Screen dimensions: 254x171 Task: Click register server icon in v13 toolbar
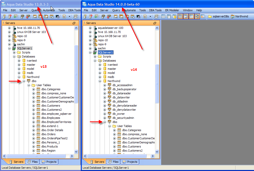click(x=4, y=16)
